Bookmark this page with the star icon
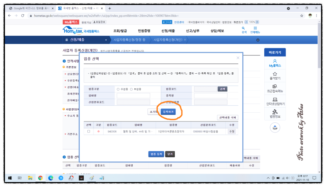 click(x=301, y=16)
